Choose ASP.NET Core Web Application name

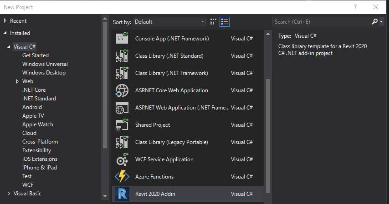coord(171,90)
